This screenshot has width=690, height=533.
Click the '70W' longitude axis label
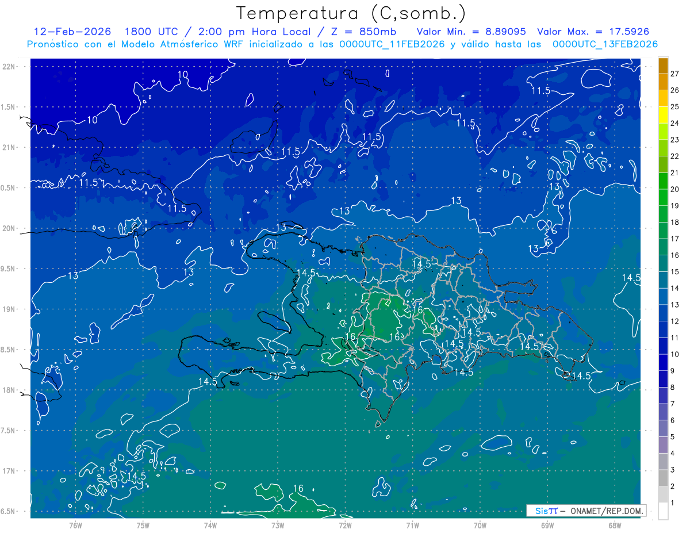tap(480, 525)
